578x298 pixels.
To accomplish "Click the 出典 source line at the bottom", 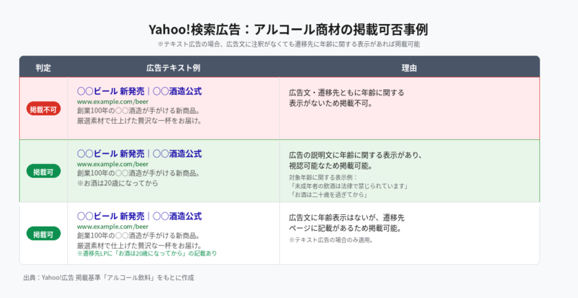I will pyautogui.click(x=109, y=277).
